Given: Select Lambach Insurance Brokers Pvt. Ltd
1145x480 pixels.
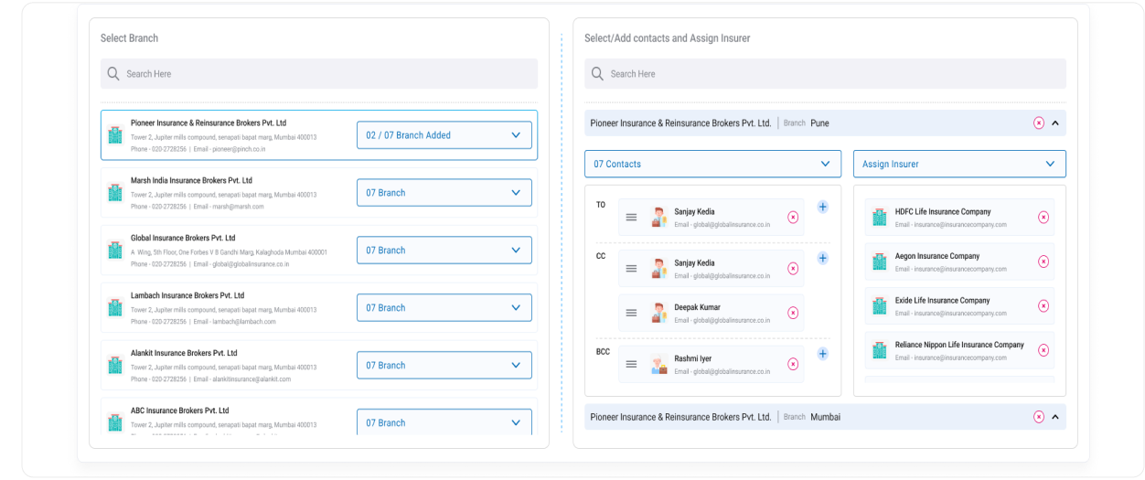Looking at the screenshot, I should click(x=319, y=308).
